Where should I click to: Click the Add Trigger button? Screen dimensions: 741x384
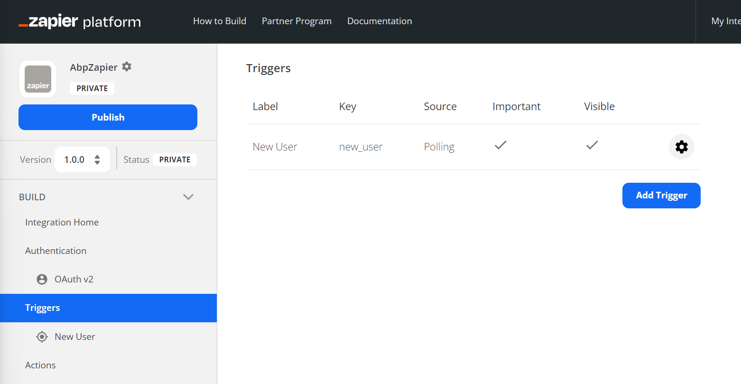coord(661,195)
